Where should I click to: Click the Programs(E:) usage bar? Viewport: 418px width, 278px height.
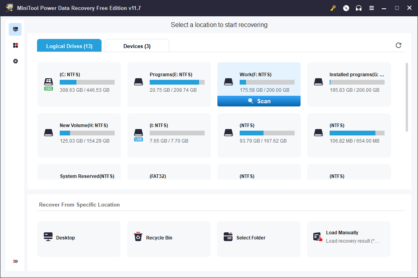177,82
